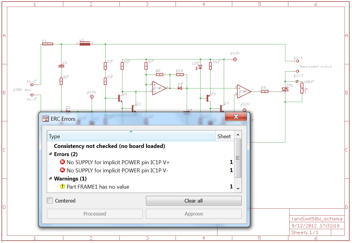Click the red error icon for IC1P V-
Viewport: 352px width, 243px height.
62,170
